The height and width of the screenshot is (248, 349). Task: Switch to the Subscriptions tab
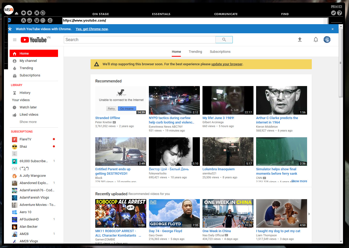pos(220,52)
